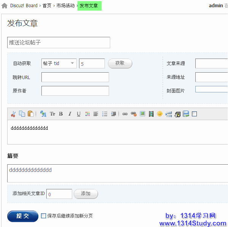Click the Paste clipboard icon
Image resolution: width=228 pixels, height=227 pixels.
pos(31,114)
